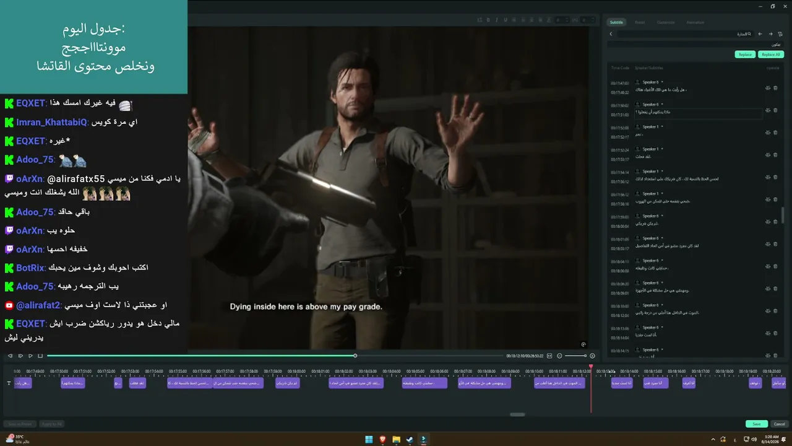The width and height of the screenshot is (792, 446).
Task: Open speaker dropdown for subtitle at 00:18:10:00
Action: (662, 305)
